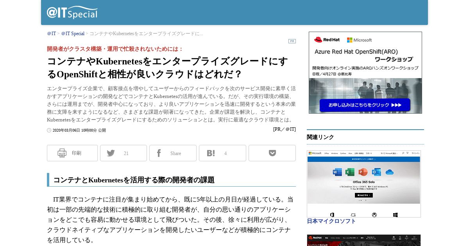The width and height of the screenshot is (469, 246).
Task: Click the section heading コンテナとKubernetesを活用する際の開発者の課題
Action: click(134, 180)
